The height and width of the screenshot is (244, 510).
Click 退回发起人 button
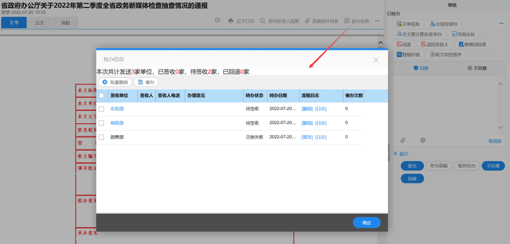(435, 44)
